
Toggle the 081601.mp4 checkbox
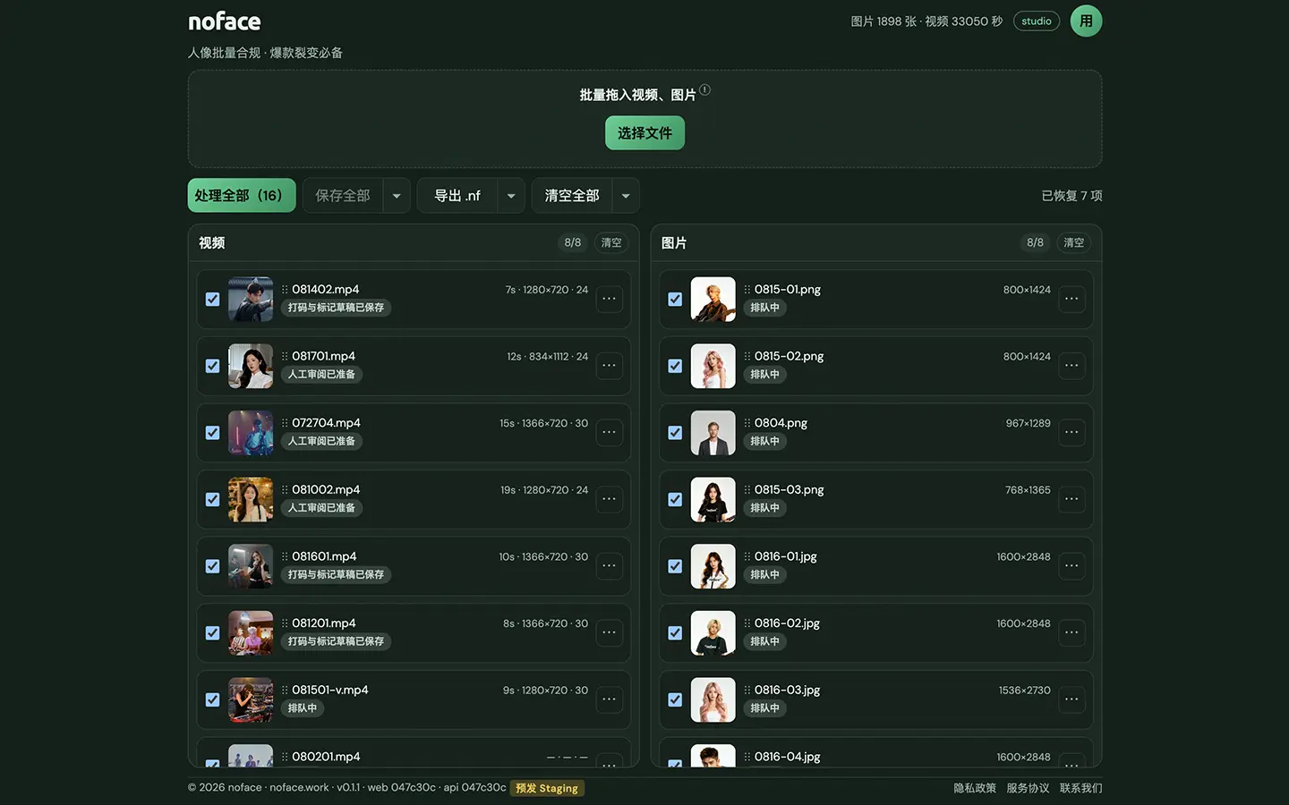point(212,566)
